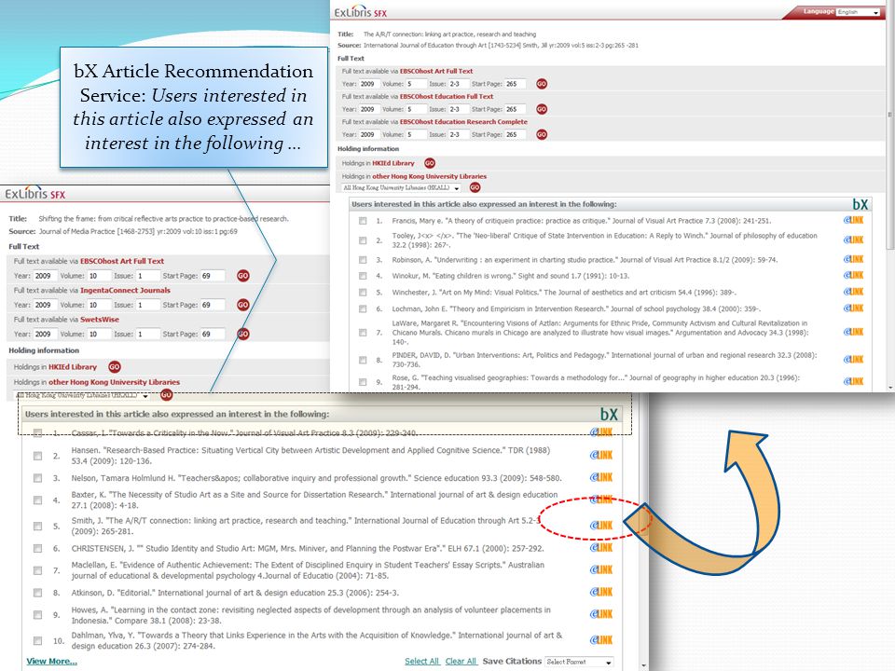
Task: Open @LINK for PINDER Urban Interventions citation
Action: (853, 360)
